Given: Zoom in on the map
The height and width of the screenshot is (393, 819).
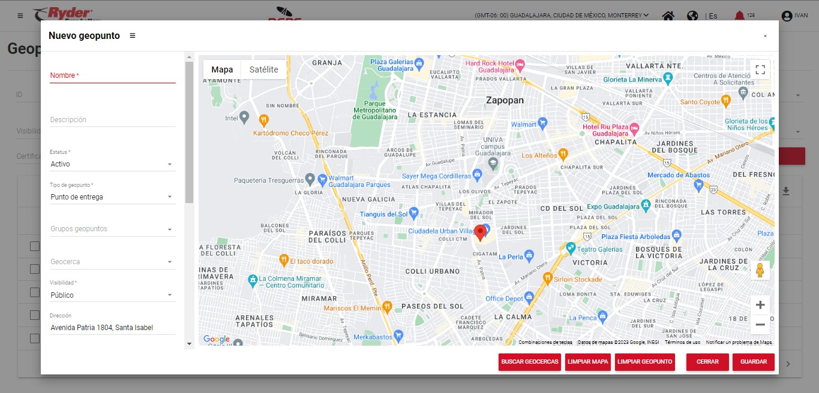Looking at the screenshot, I should tap(760, 304).
